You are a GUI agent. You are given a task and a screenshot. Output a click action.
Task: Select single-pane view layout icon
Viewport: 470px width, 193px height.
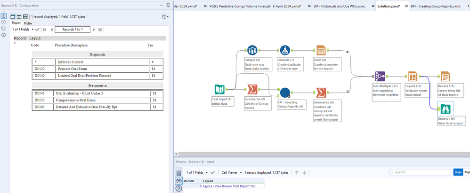[x=13, y=17]
